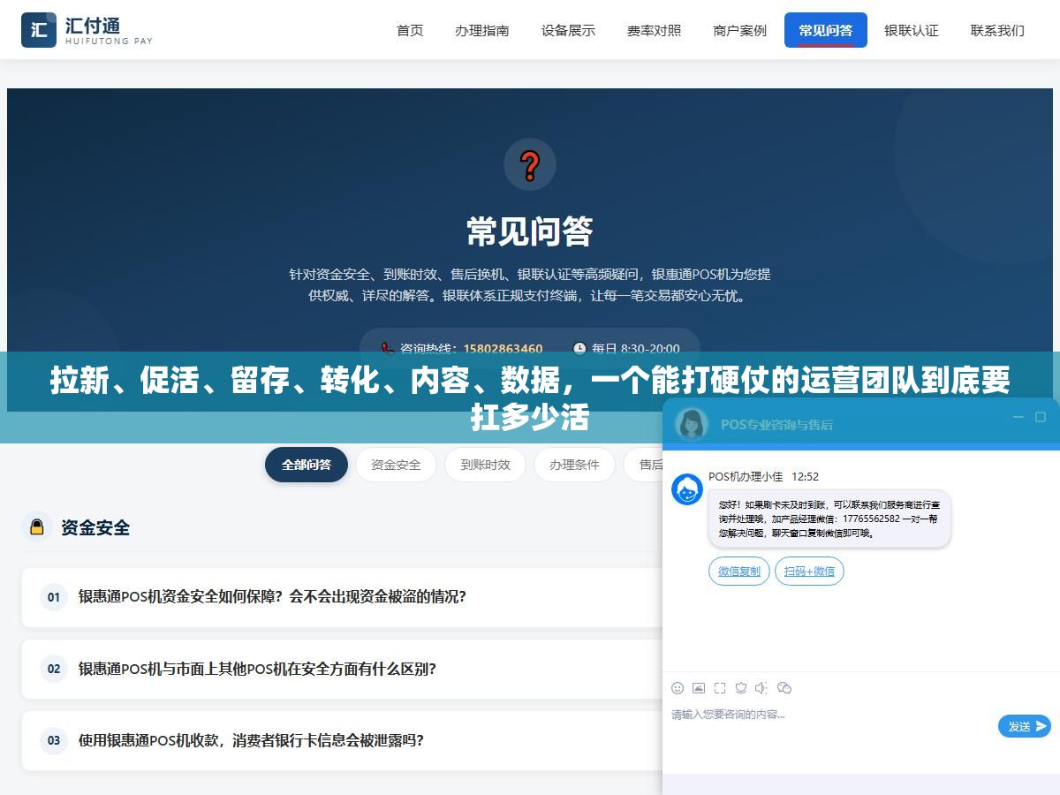Open 银联认证 navigation item
The height and width of the screenshot is (795, 1060).
pos(912,30)
